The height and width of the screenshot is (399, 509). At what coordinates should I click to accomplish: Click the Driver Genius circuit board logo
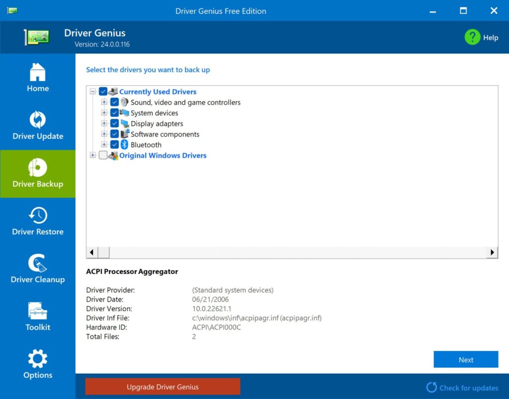tap(36, 37)
